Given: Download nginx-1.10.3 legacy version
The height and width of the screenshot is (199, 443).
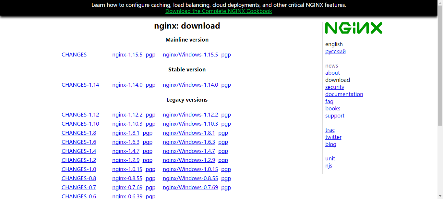Looking at the screenshot, I should click(x=127, y=124).
